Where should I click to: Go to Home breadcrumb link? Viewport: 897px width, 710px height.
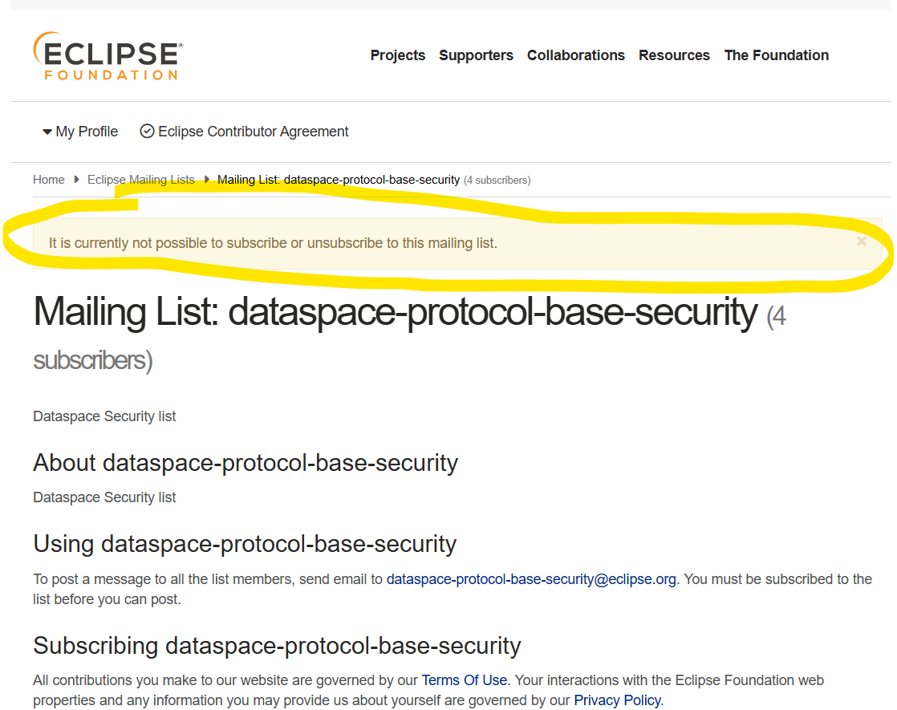click(x=49, y=180)
